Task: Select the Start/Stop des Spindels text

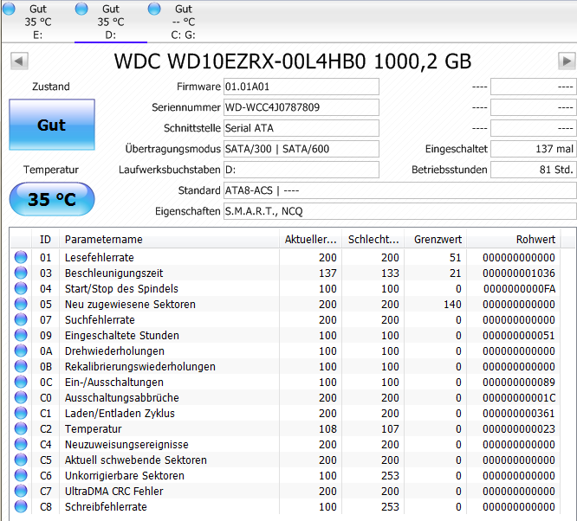Action: 121,289
